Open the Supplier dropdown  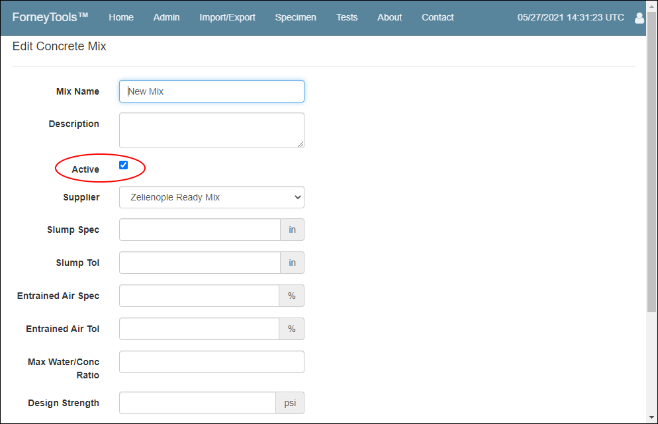(x=212, y=197)
